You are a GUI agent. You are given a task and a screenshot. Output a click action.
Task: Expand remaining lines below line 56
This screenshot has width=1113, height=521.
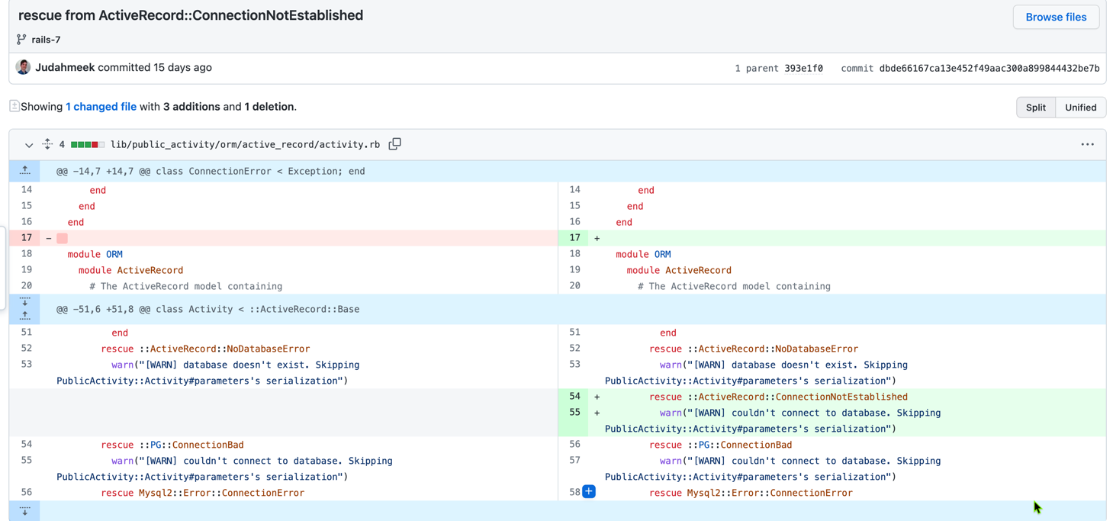(x=24, y=510)
